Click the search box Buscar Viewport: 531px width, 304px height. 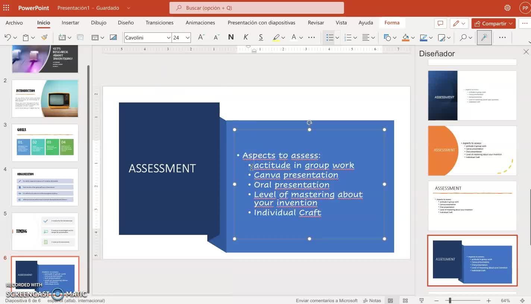click(257, 8)
